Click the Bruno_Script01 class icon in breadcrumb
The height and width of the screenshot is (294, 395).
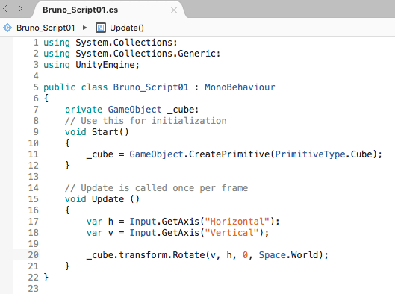[7, 28]
